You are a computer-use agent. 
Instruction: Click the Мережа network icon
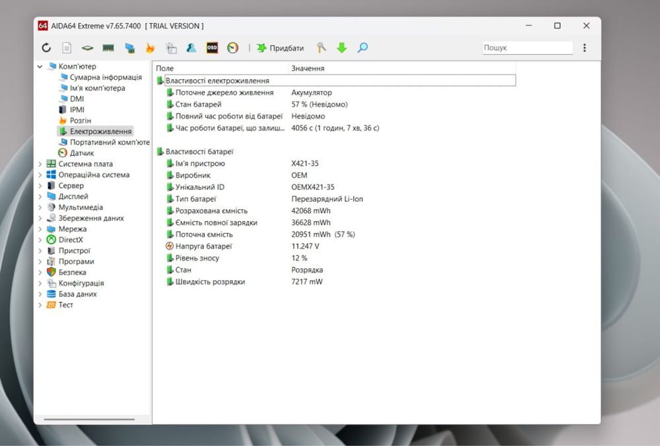click(x=51, y=229)
